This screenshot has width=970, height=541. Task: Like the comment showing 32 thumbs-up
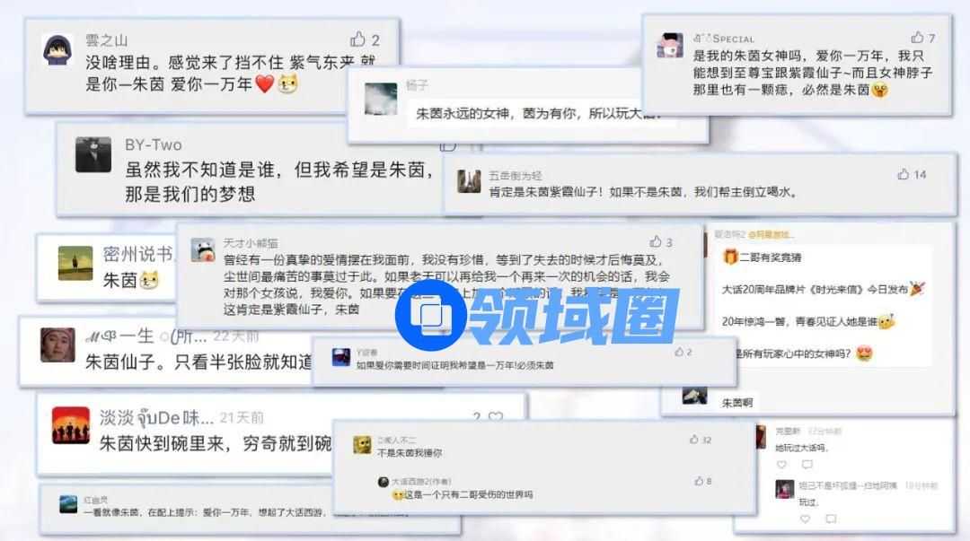pos(694,439)
